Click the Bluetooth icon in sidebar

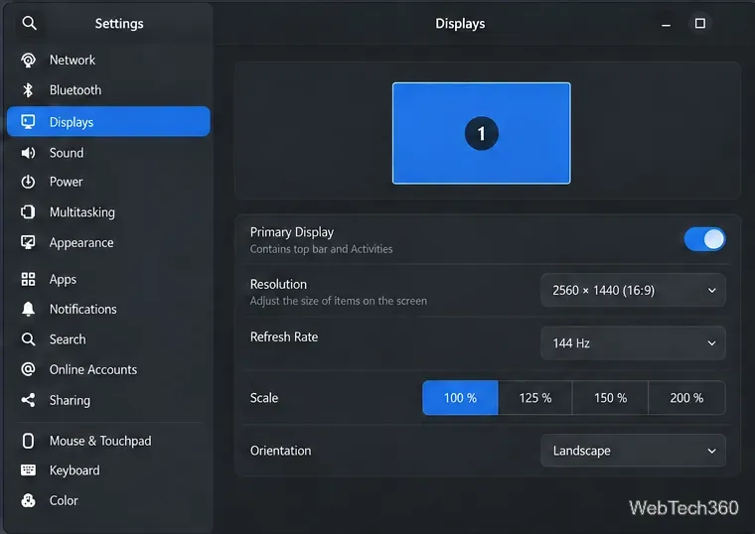pyautogui.click(x=28, y=90)
